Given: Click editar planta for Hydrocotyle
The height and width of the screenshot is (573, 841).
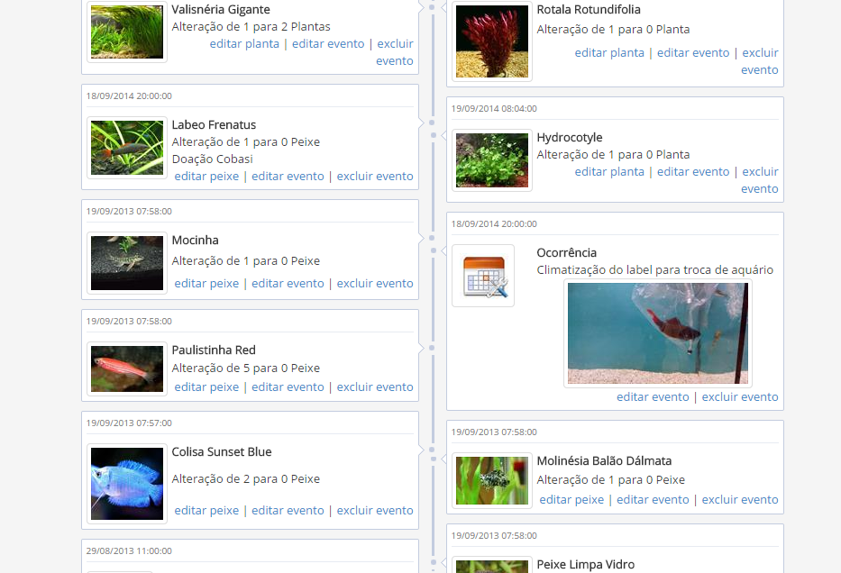Looking at the screenshot, I should (609, 172).
